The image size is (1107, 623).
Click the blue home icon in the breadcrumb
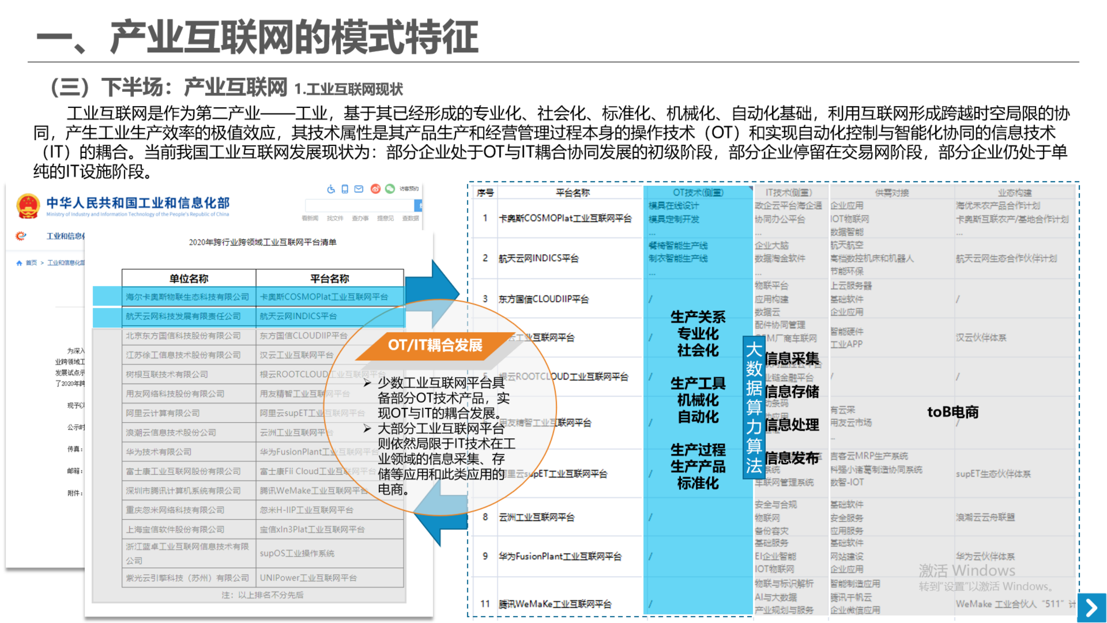pyautogui.click(x=19, y=263)
